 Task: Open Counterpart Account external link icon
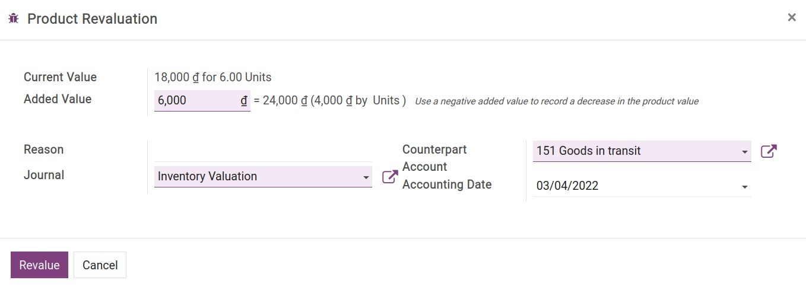click(769, 151)
